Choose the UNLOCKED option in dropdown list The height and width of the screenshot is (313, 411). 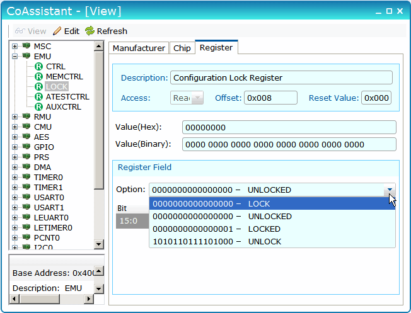tap(272, 217)
